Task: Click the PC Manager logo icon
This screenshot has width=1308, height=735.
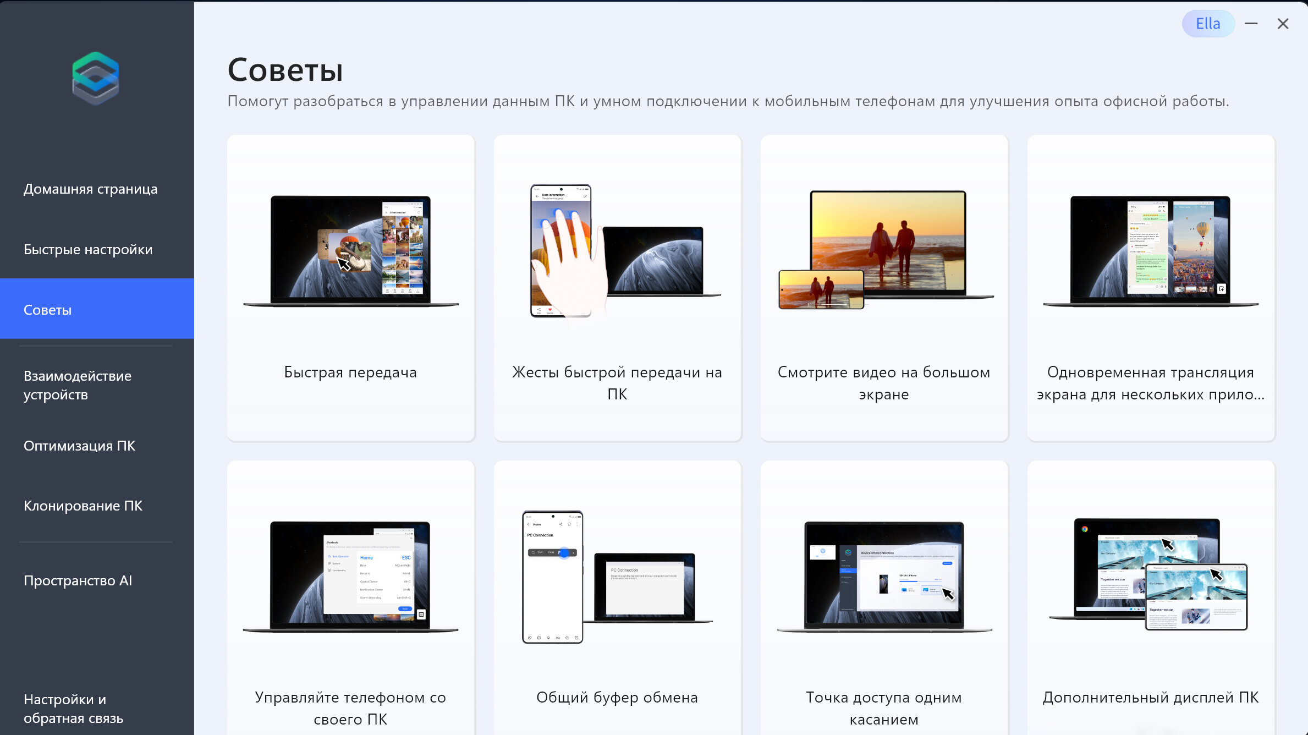Action: coord(96,78)
